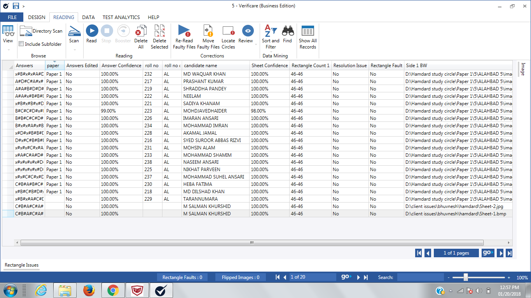Jump to last record in status bar
Viewport: 531px width, 298px height.
tap(365, 277)
